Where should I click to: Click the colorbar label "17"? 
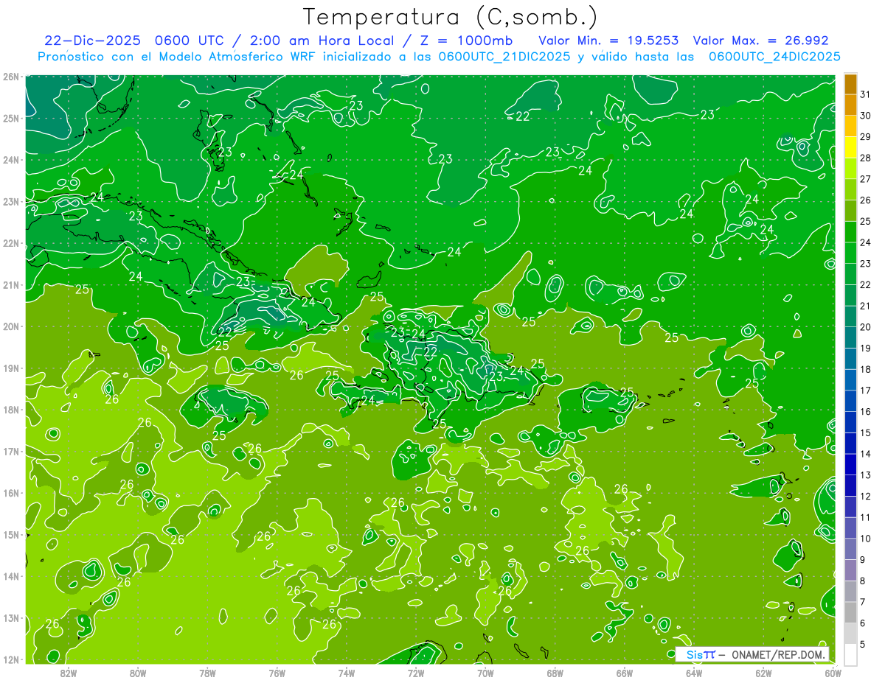pyautogui.click(x=865, y=390)
